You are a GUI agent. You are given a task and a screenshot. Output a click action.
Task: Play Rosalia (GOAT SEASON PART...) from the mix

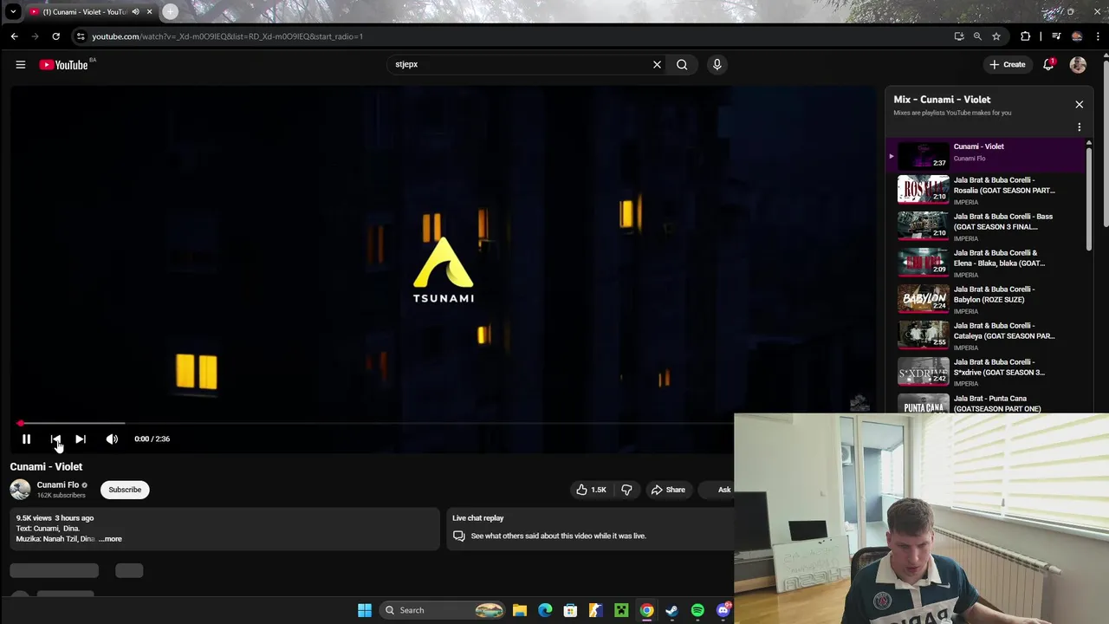coord(985,191)
